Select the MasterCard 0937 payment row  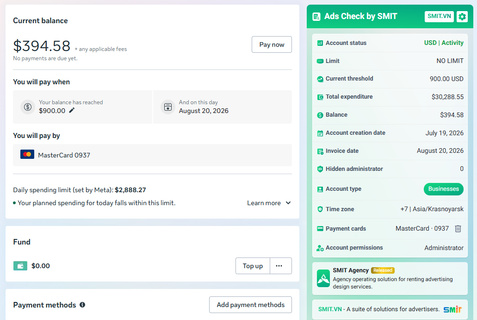152,155
